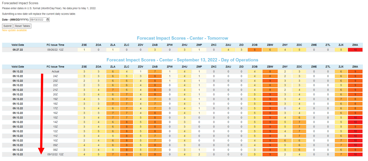Open the 'New update available' link
Image resolution: width=368 pixels, height=161 pixels.
point(14,30)
